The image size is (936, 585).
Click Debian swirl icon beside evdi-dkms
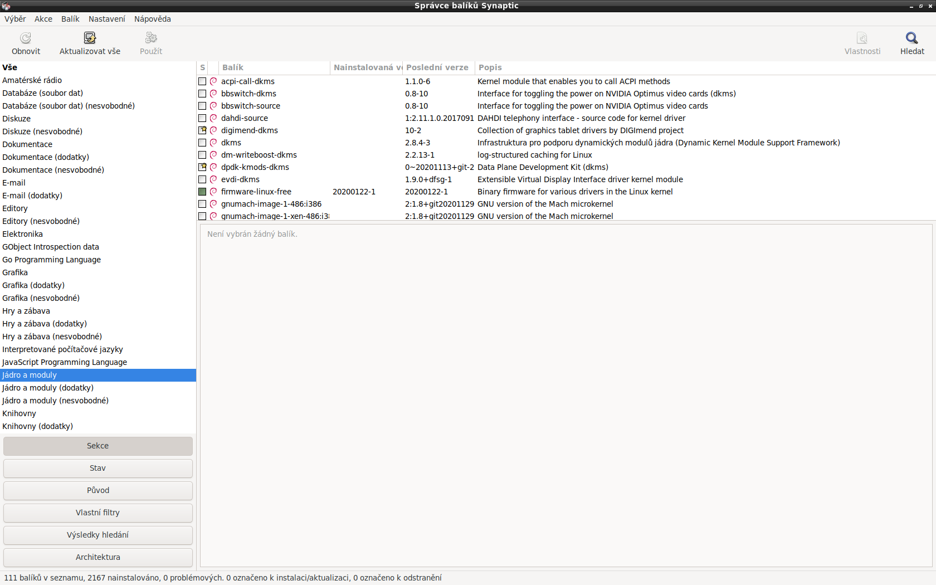coord(213,179)
